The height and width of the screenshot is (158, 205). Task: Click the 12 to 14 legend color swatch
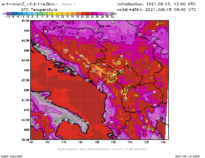tap(65, 14)
